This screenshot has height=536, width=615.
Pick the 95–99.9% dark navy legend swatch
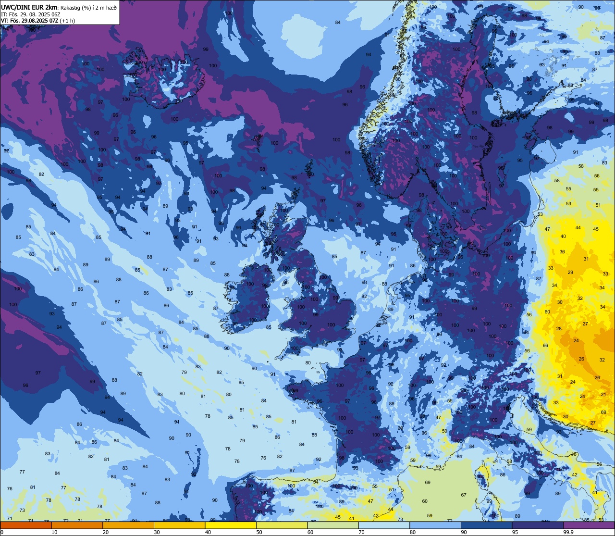538,525
